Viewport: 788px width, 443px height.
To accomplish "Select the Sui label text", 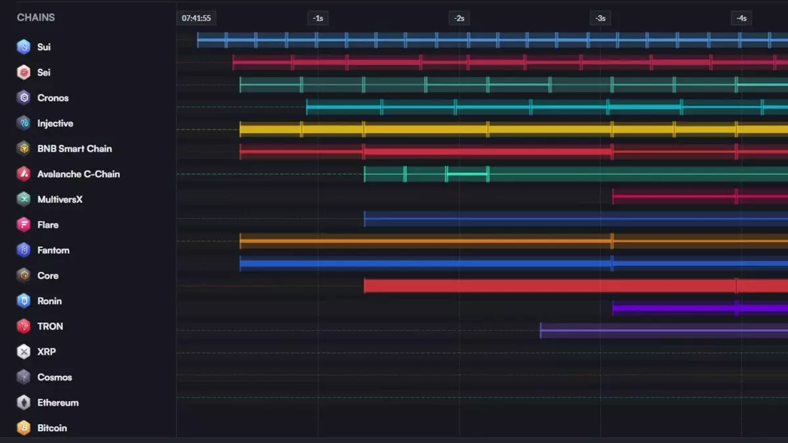I will pos(44,47).
